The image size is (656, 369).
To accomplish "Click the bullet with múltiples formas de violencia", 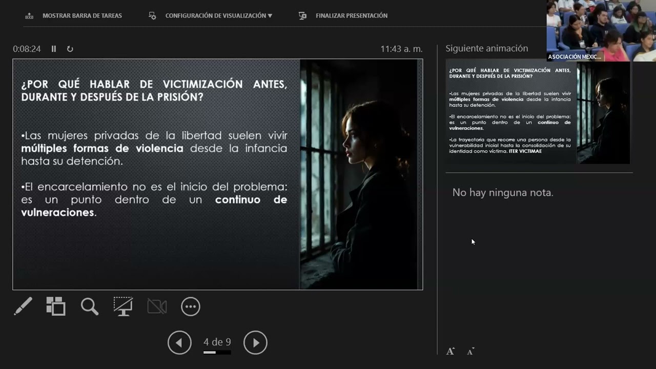I will tap(154, 148).
